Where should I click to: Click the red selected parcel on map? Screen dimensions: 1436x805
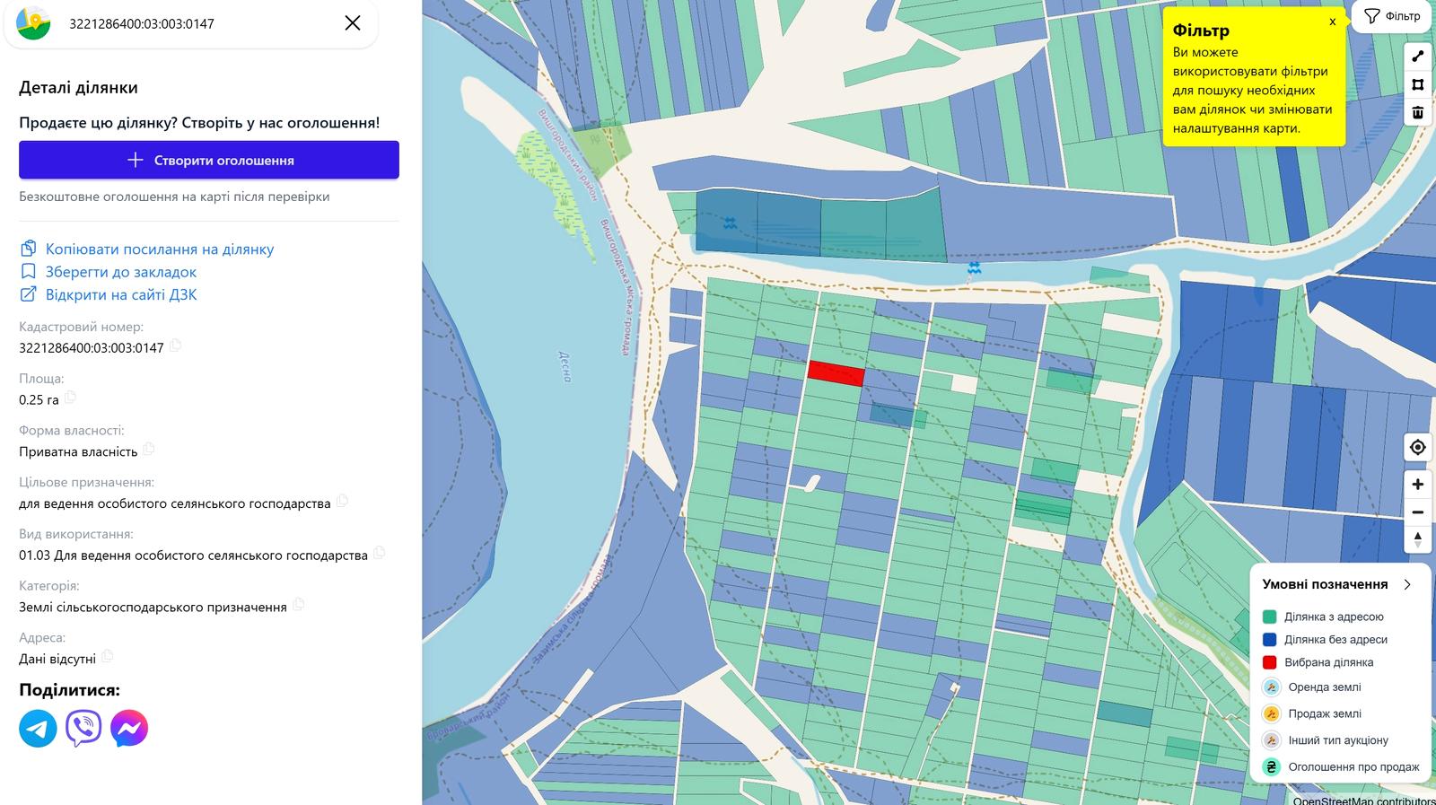(x=836, y=373)
